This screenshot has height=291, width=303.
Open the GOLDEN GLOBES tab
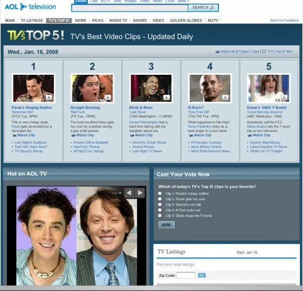tap(186, 21)
